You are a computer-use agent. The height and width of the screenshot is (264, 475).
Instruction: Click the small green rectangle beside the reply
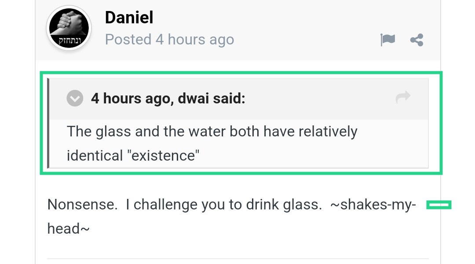pos(439,205)
